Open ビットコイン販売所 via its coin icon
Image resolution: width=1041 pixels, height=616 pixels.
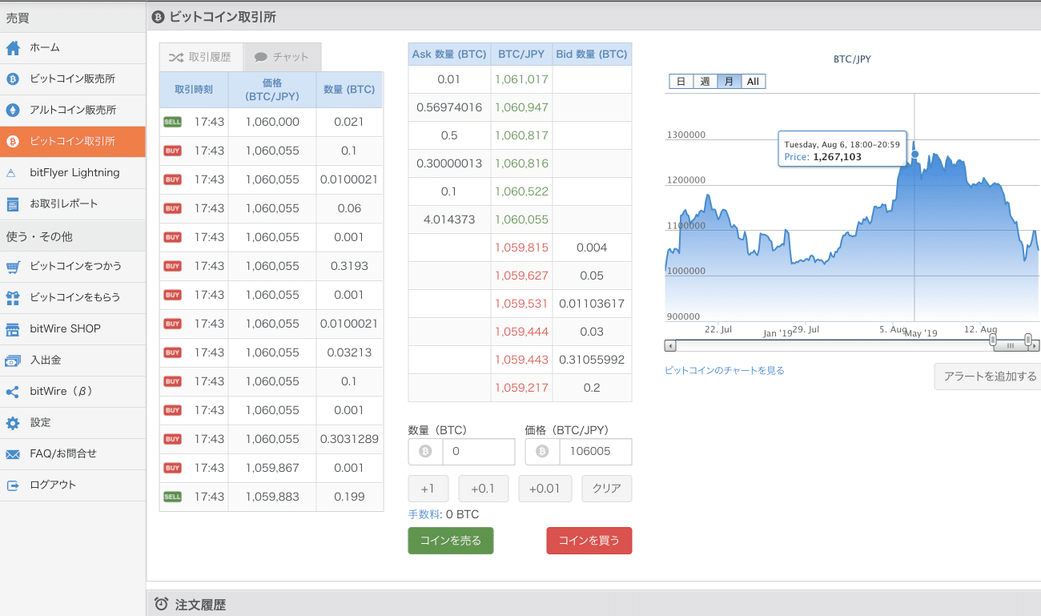point(12,79)
